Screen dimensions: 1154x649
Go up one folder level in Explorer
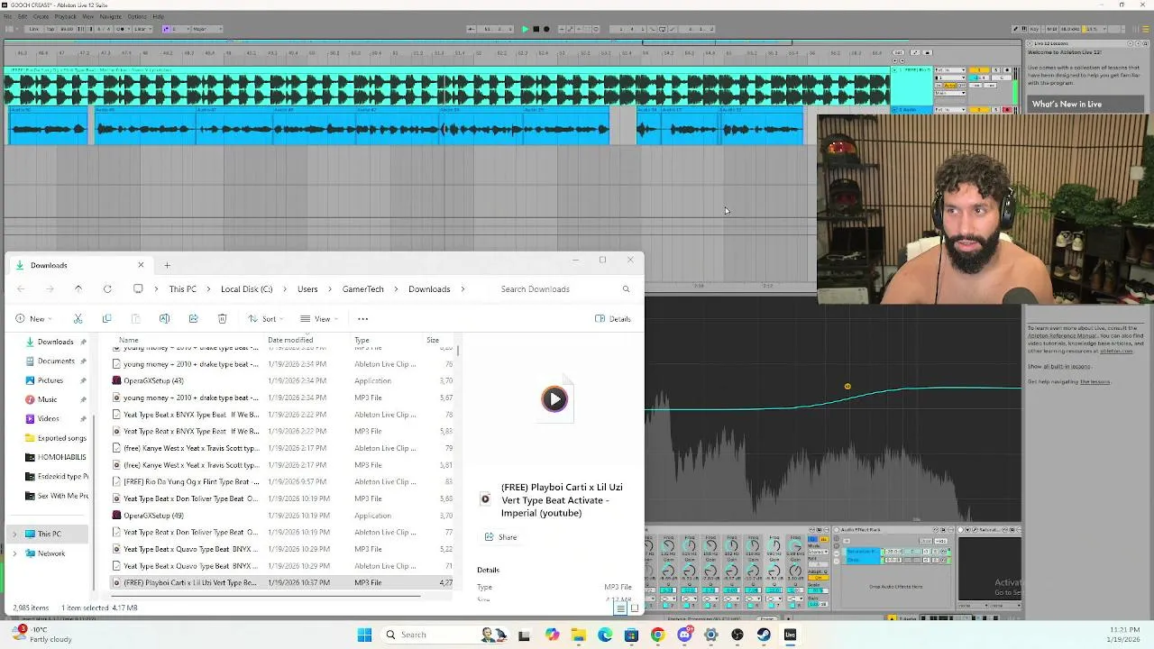tap(78, 289)
